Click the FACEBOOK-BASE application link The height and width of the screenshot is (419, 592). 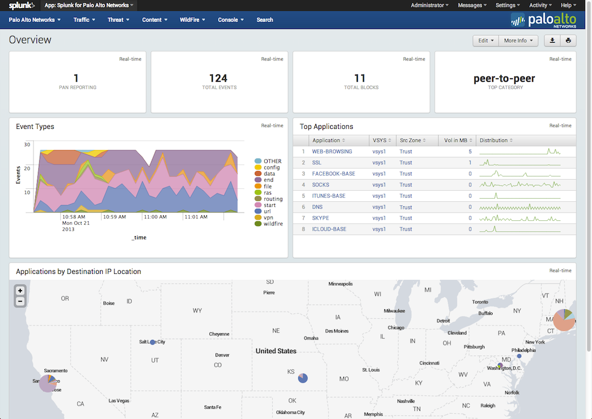334,173
